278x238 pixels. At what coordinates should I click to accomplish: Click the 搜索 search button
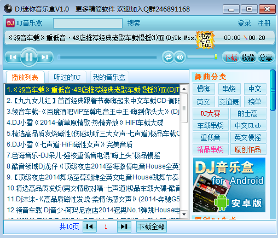coord(134,23)
